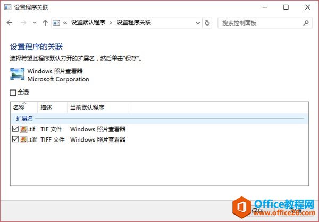Sort by the 当前默认程序 column header
The height and width of the screenshot is (222, 319).
(x=97, y=108)
